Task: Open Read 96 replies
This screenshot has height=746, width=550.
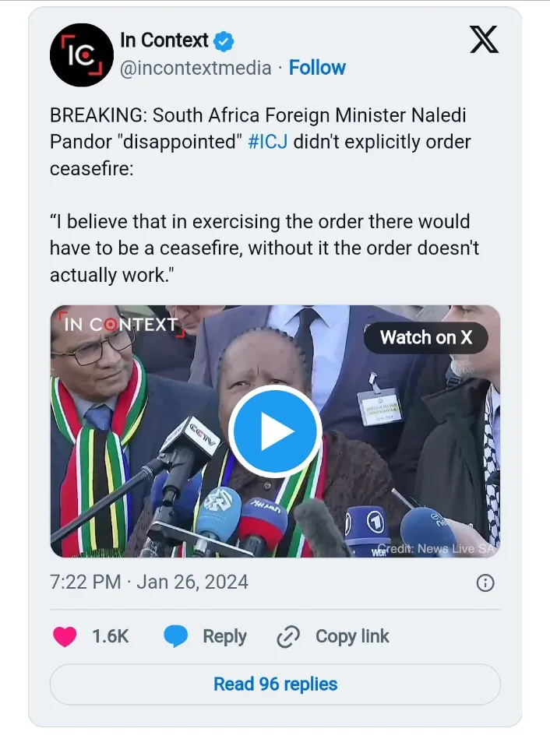Action: click(x=275, y=684)
